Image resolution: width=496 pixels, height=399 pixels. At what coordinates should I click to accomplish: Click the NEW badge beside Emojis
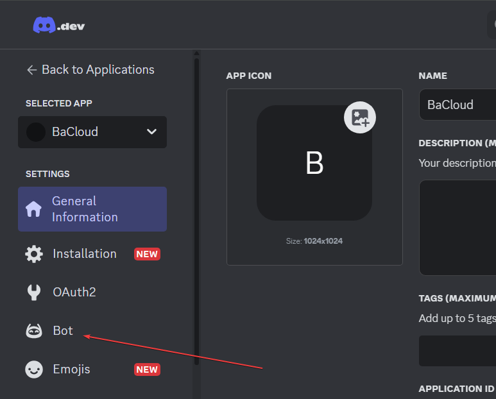point(147,369)
